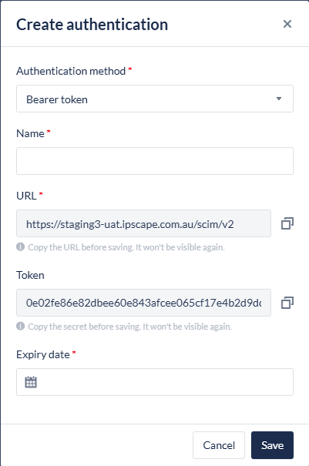Click the Name field label
Screen dimensions: 309x466
tap(30, 133)
